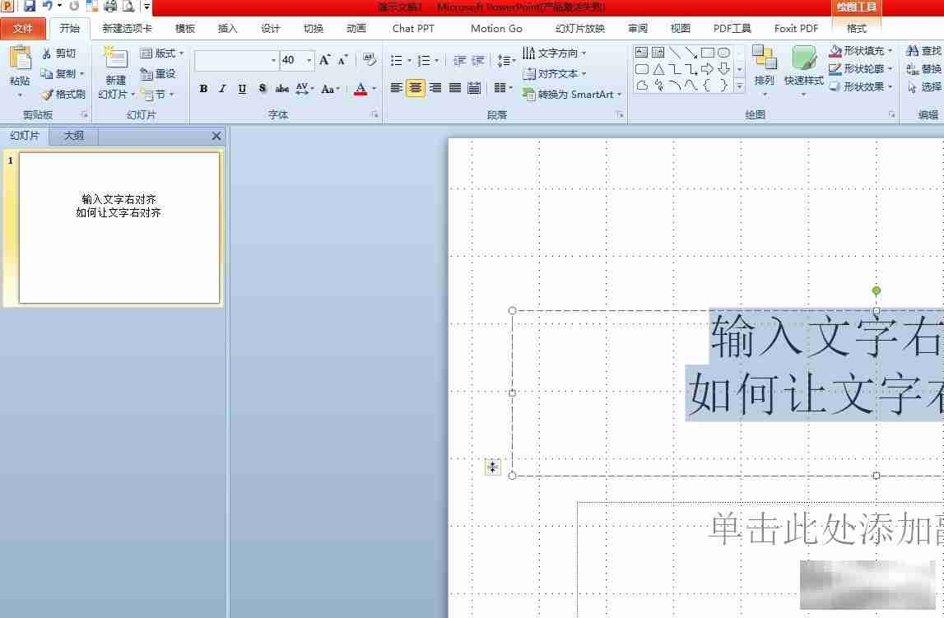
Task: Open the font size dropdown showing 40
Action: coord(310,60)
